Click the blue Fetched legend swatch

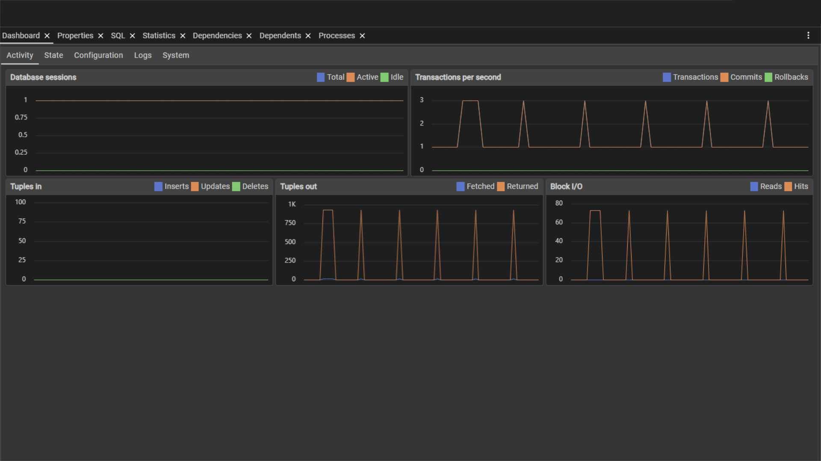tap(461, 187)
